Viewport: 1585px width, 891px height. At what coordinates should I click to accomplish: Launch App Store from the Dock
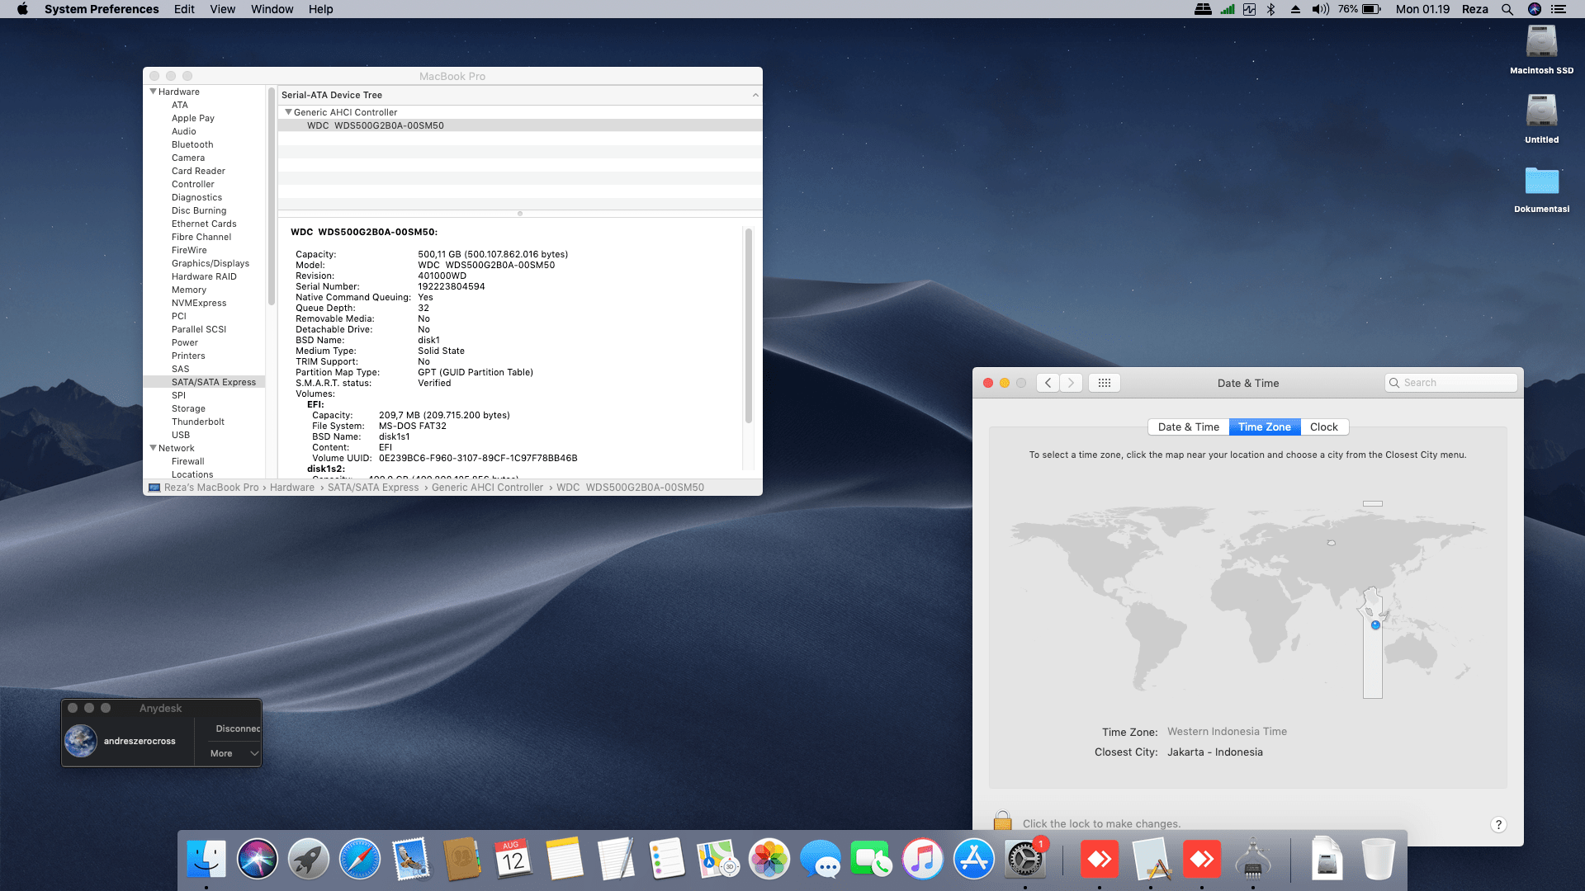[x=974, y=860]
